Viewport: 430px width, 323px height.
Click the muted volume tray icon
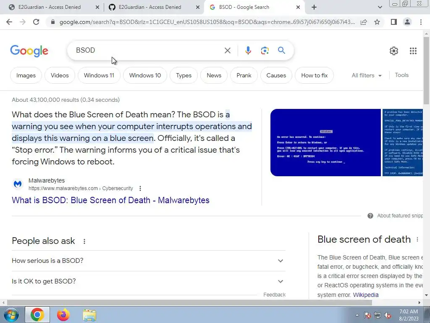388,315
